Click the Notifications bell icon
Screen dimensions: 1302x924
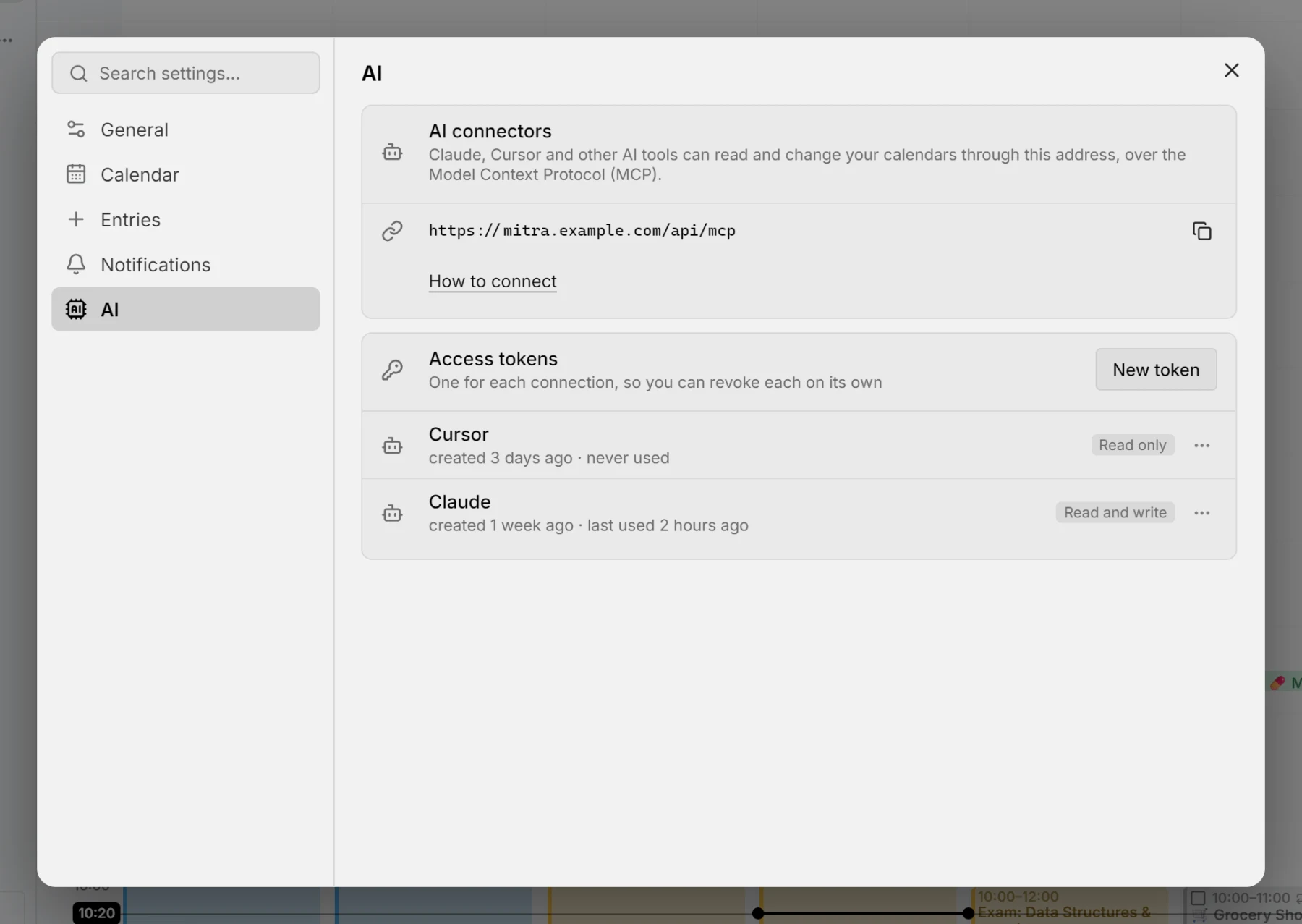pos(76,264)
